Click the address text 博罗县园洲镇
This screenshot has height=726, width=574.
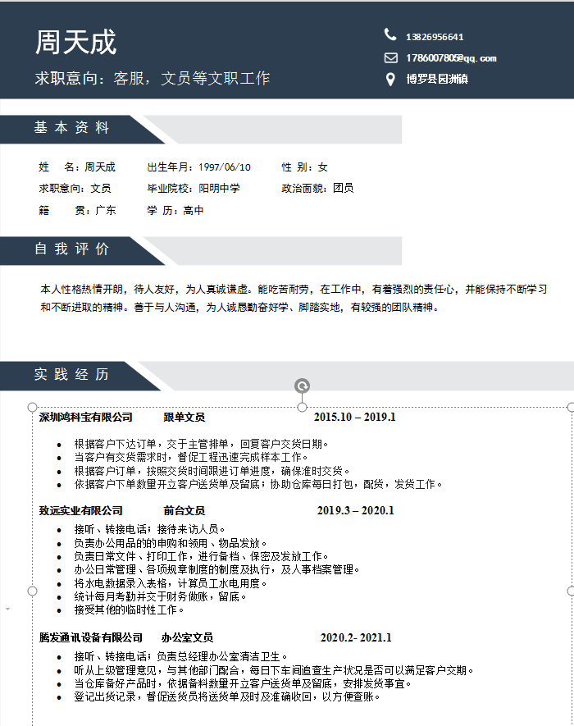pyautogui.click(x=437, y=80)
